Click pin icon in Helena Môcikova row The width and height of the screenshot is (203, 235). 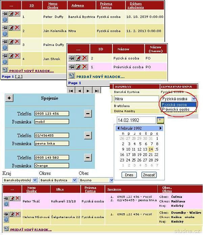(6, 214)
